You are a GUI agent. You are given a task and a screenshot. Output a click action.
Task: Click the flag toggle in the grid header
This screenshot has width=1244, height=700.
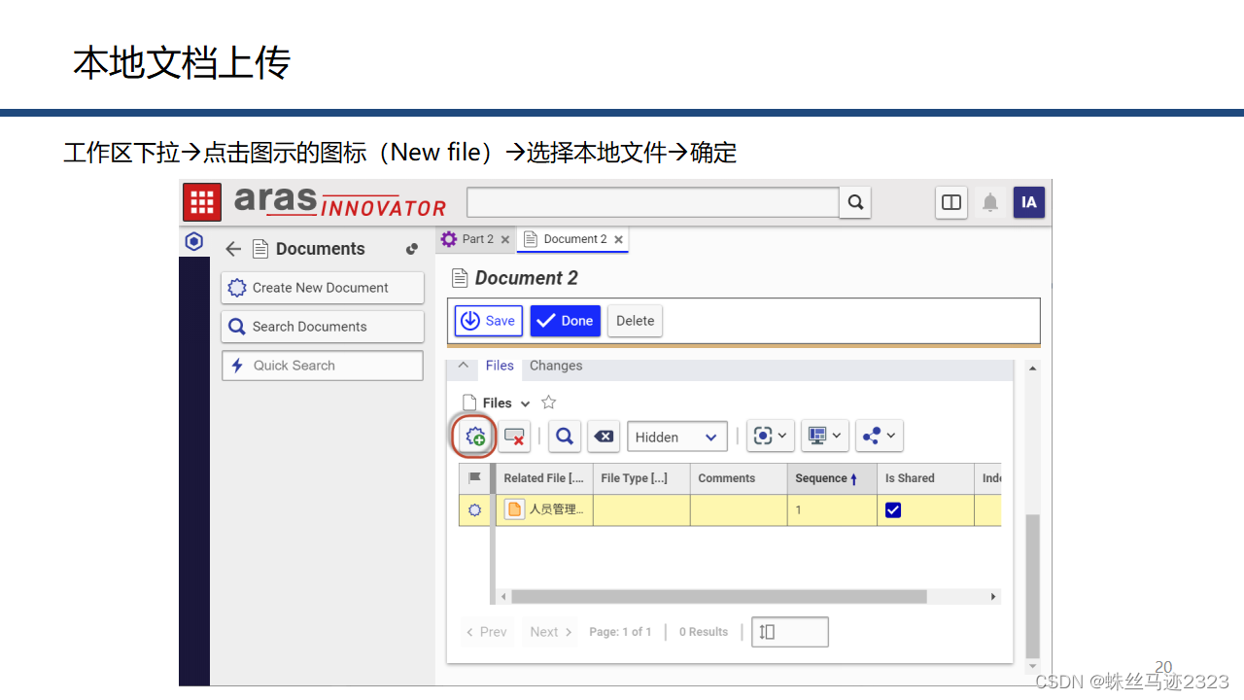474,477
